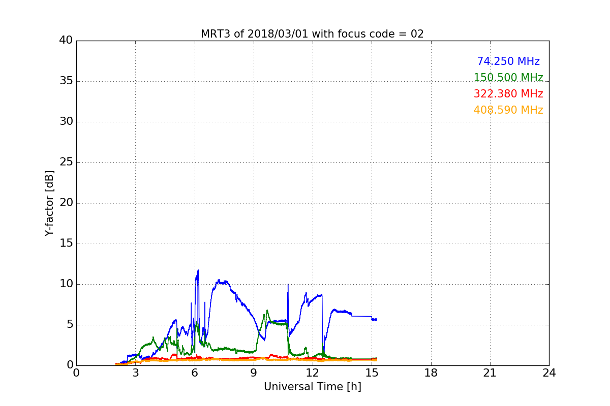Click the y-axis tick label 40
Image resolution: width=610 pixels, height=406 pixels.
point(66,41)
